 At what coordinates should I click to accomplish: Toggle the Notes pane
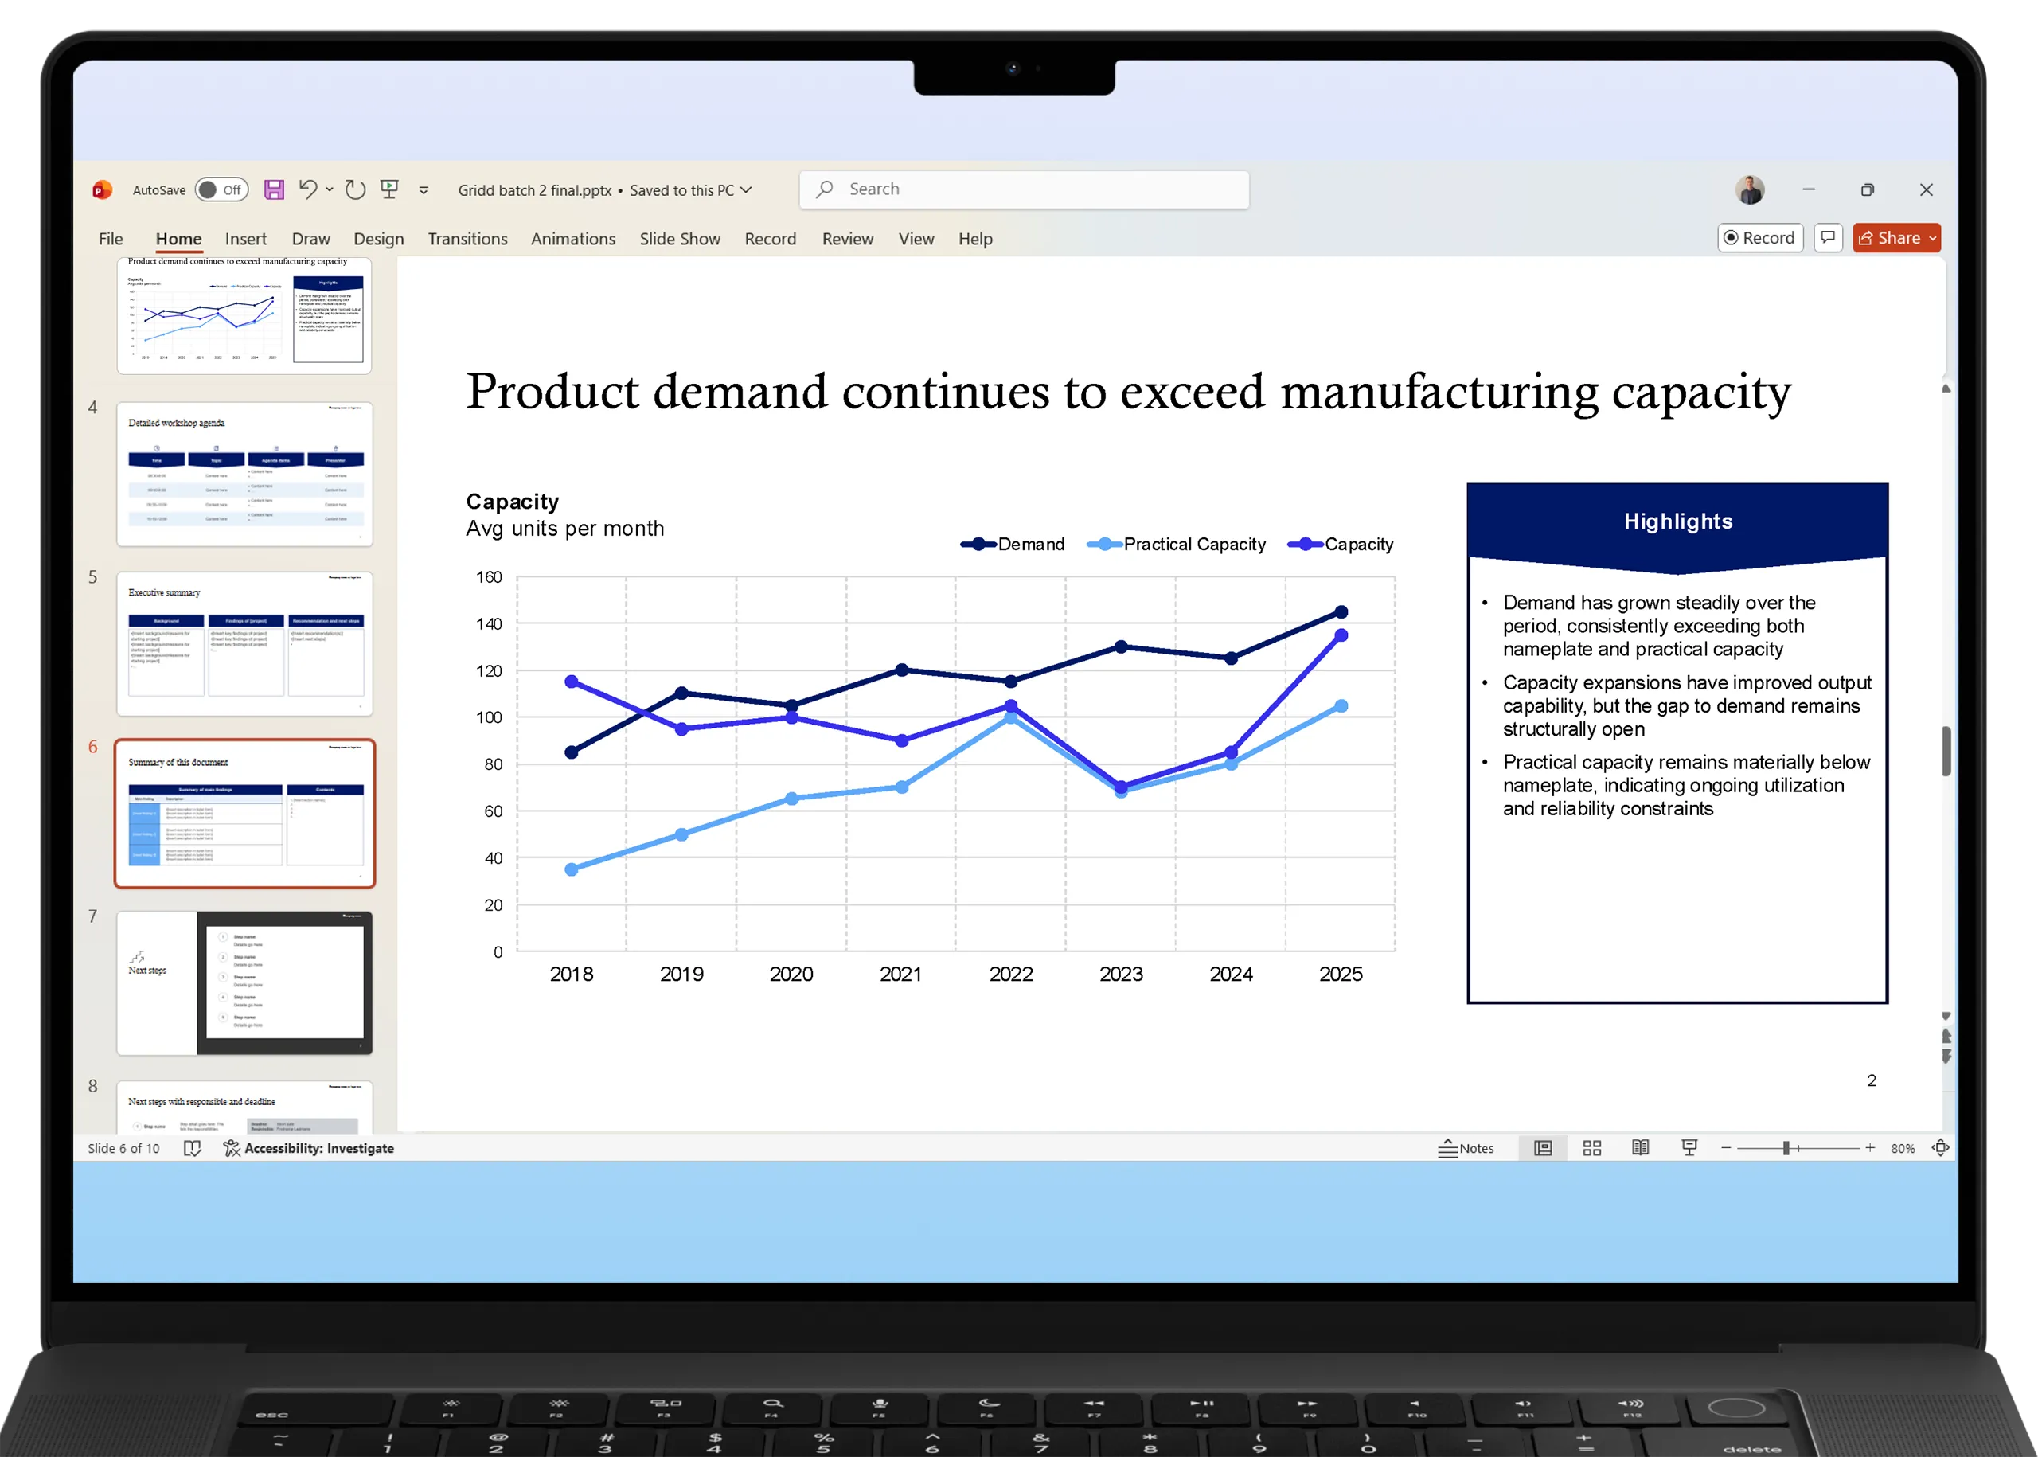click(1466, 1147)
